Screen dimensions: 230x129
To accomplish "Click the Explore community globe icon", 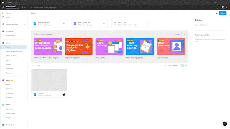I will [x=3, y=24].
